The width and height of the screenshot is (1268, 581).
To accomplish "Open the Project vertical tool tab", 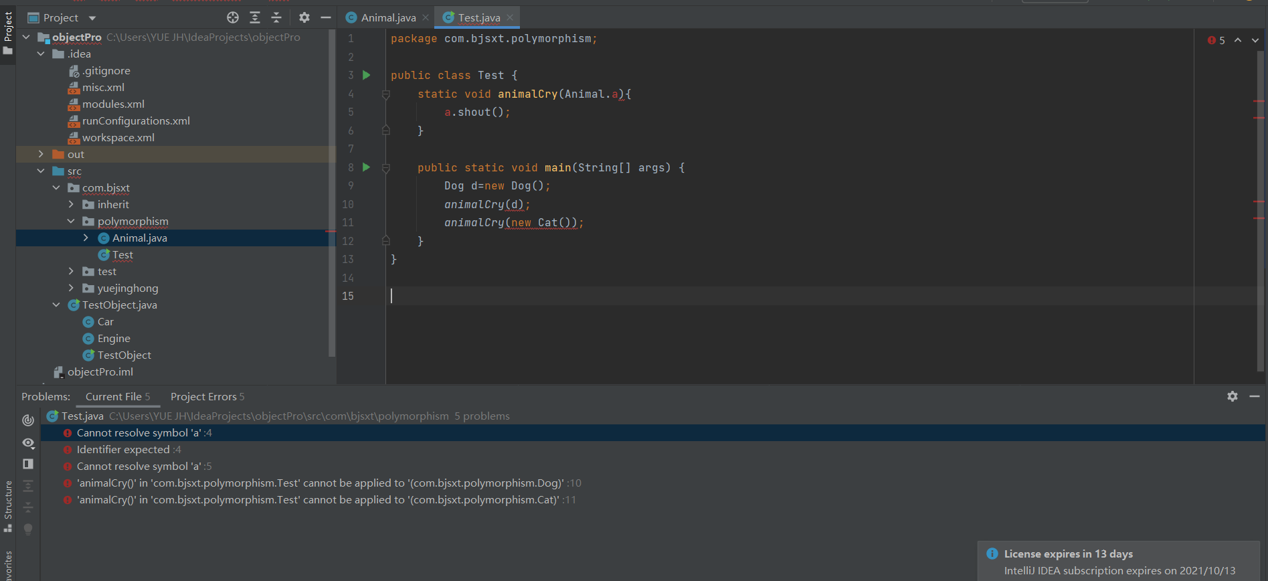I will coord(8,33).
